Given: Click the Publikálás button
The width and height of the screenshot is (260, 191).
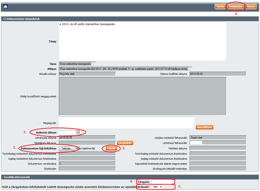Looking at the screenshot, I should coord(236,6).
